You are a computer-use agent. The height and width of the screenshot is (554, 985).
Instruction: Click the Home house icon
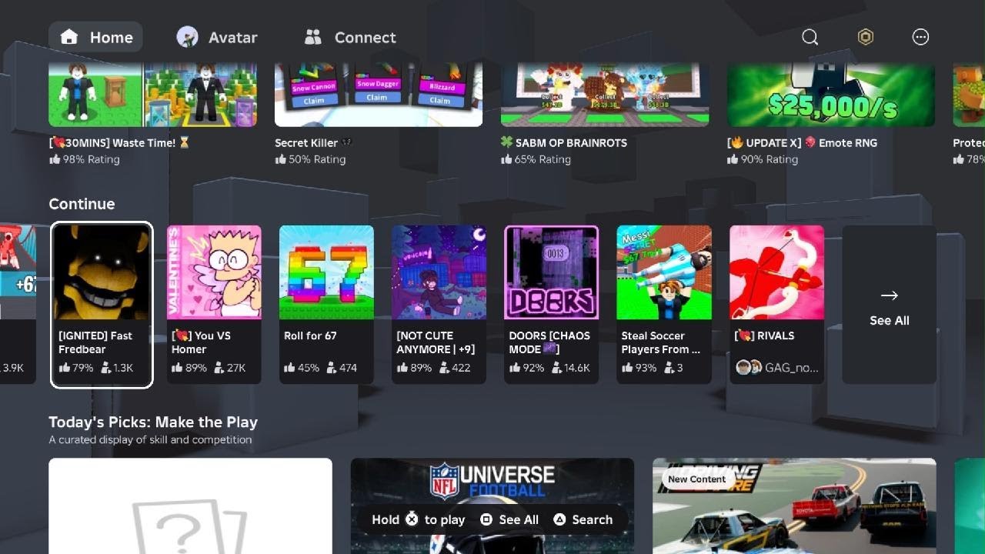[69, 37]
